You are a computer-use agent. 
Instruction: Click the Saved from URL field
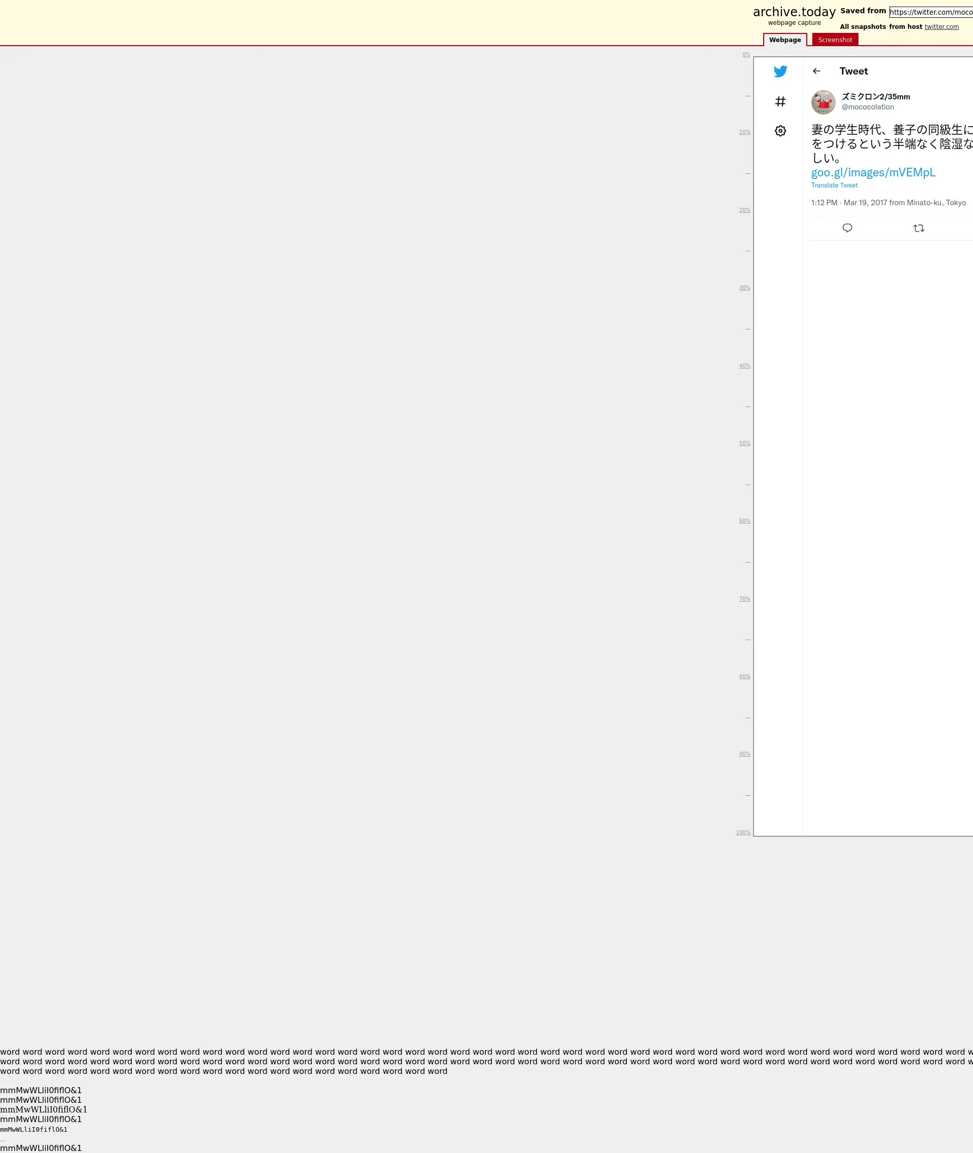(930, 12)
